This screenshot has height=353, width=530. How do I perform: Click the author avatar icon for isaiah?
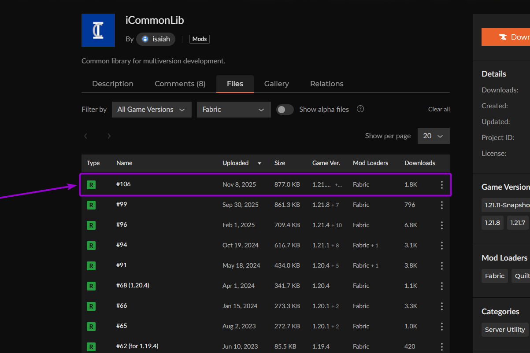click(x=145, y=39)
